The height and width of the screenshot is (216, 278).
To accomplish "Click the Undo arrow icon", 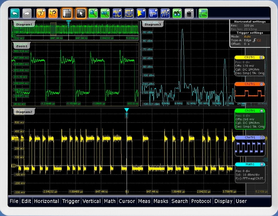I will tap(15, 13).
